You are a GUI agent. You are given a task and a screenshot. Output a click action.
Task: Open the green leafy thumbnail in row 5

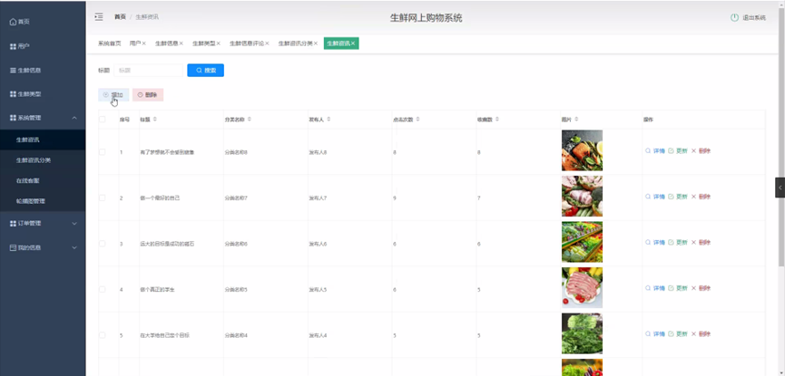tap(582, 333)
